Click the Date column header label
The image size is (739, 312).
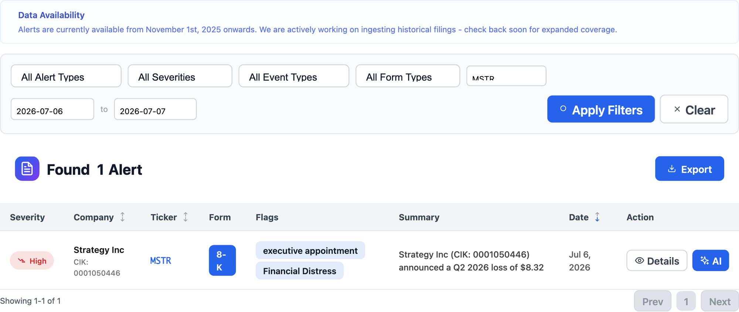pyautogui.click(x=579, y=217)
